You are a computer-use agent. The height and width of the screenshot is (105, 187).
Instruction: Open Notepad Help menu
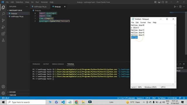tap(155, 22)
